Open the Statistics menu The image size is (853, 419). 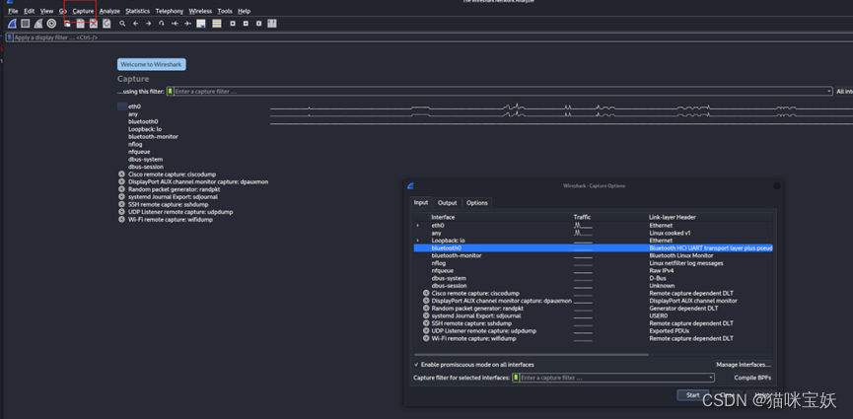pos(138,11)
